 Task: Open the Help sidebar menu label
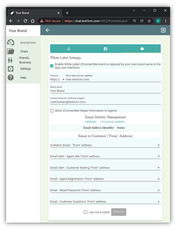click(23, 78)
